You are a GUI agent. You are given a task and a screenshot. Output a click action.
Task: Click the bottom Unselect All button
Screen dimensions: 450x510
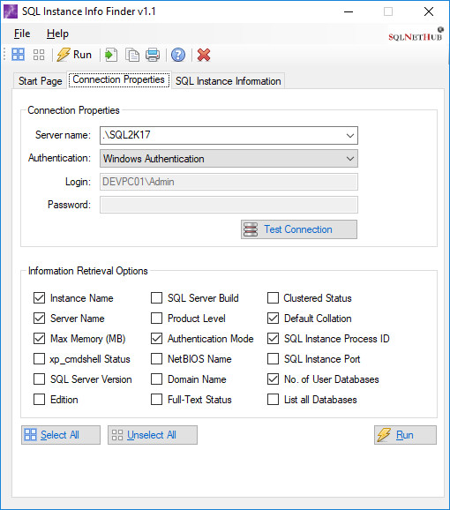coord(153,435)
